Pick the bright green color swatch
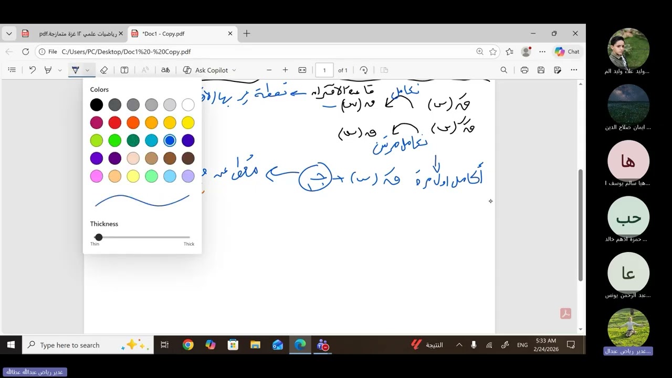 coord(115,140)
